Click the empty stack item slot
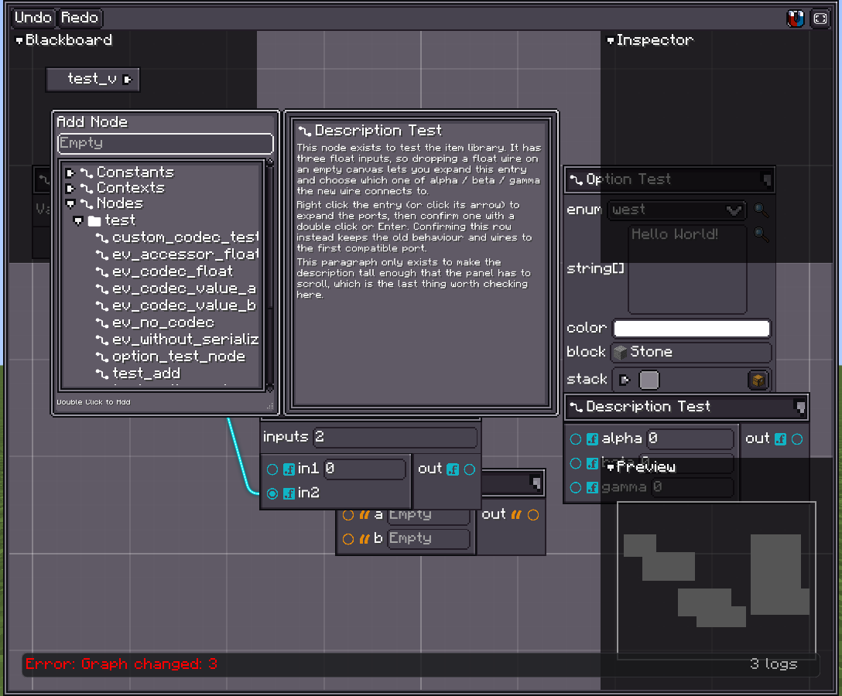Viewport: 842px width, 696px height. [649, 380]
